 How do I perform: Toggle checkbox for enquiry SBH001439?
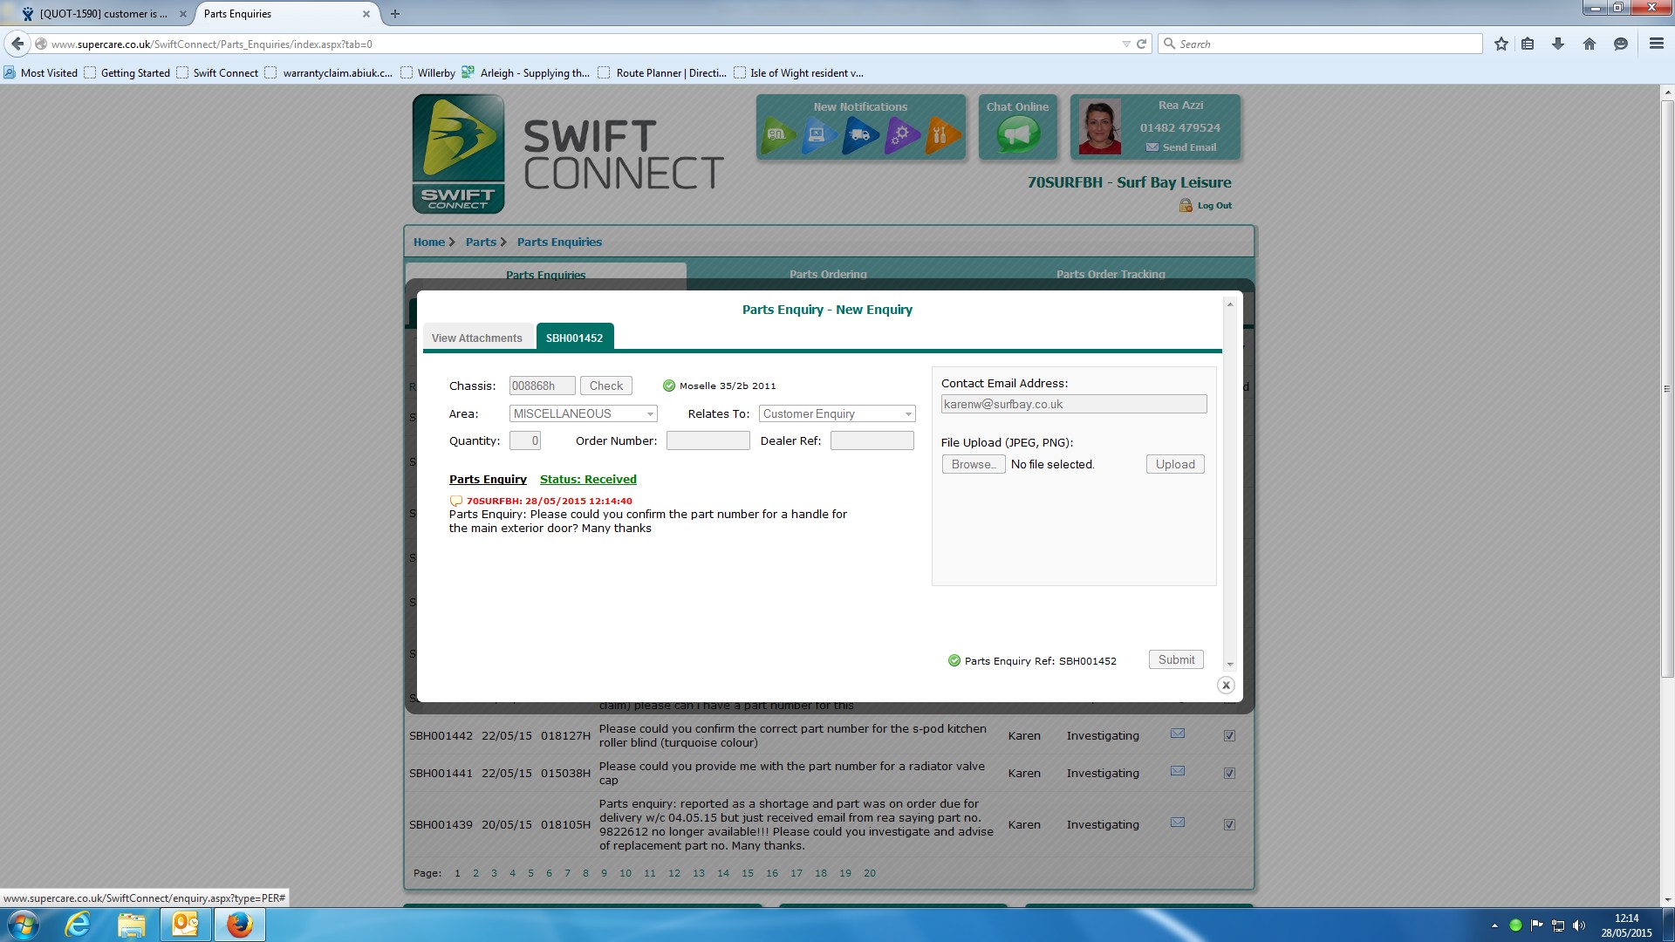tap(1229, 825)
